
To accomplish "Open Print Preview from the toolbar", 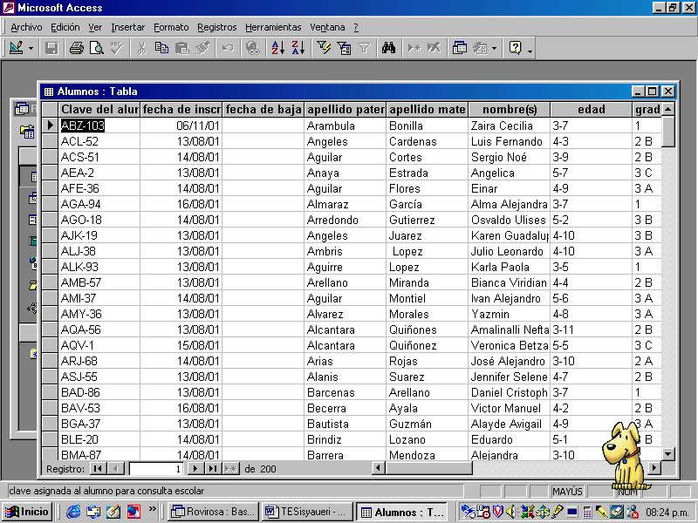I will point(96,48).
